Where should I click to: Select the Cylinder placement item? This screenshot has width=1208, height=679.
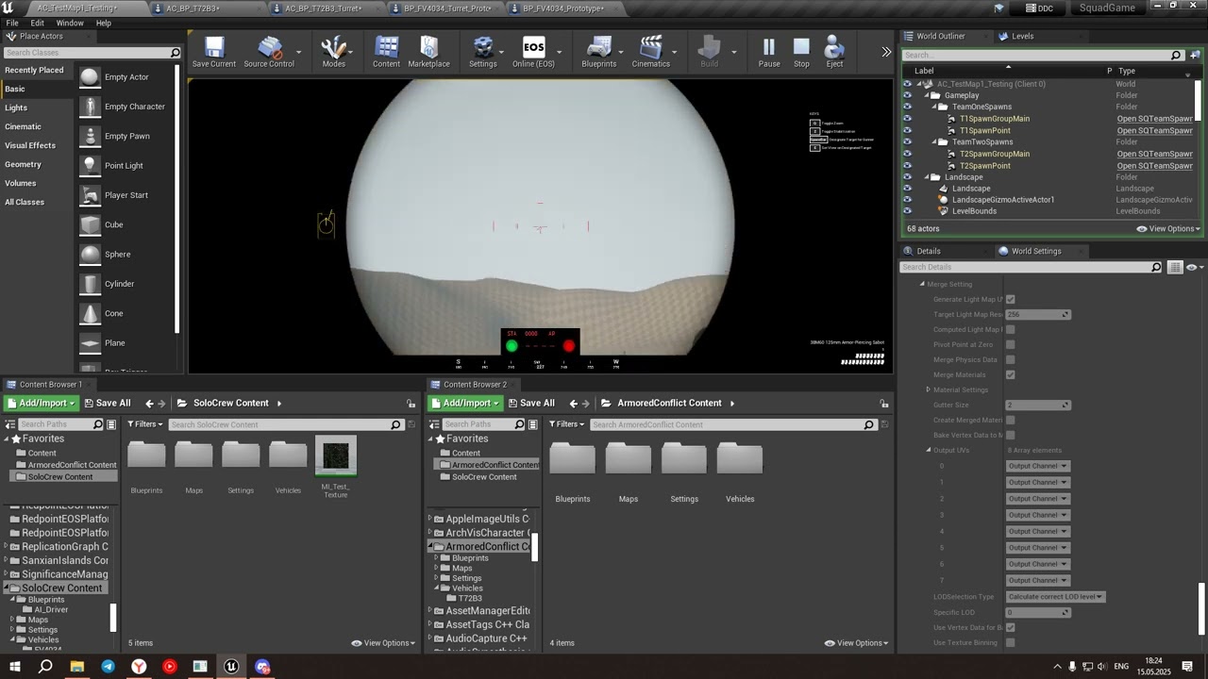126,284
